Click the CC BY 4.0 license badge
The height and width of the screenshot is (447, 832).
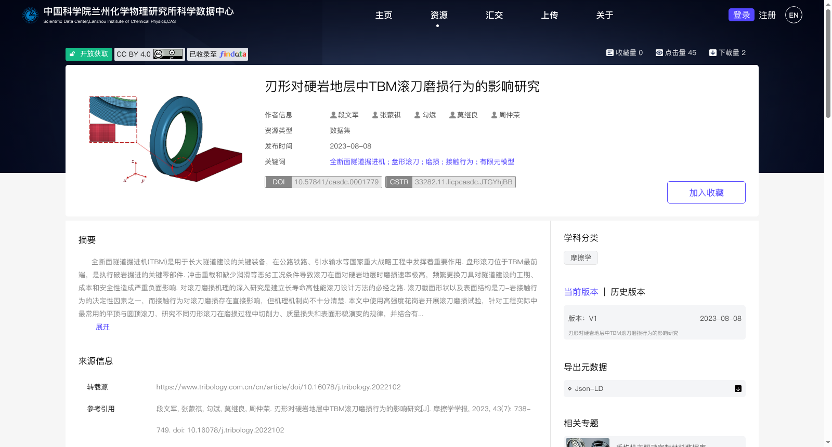150,54
